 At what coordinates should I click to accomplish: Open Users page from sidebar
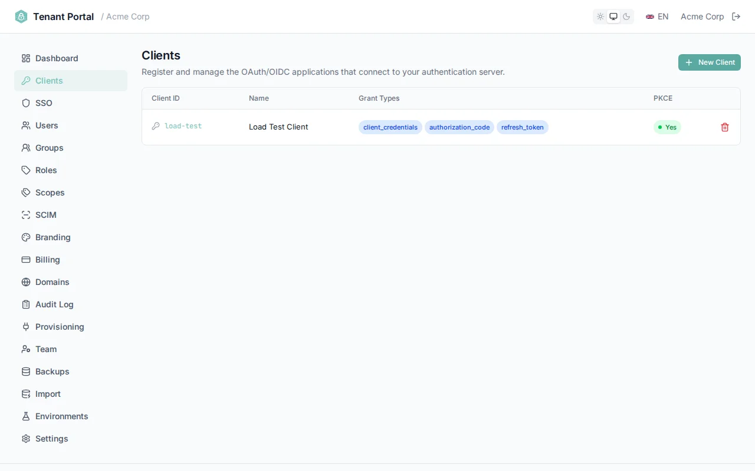tap(71, 125)
